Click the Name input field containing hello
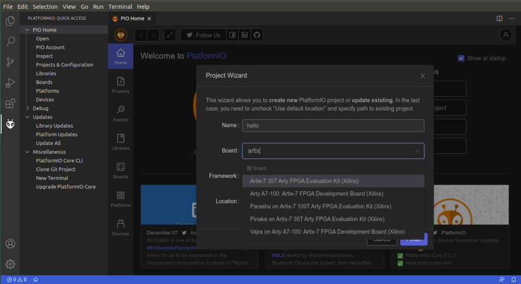 pos(333,125)
